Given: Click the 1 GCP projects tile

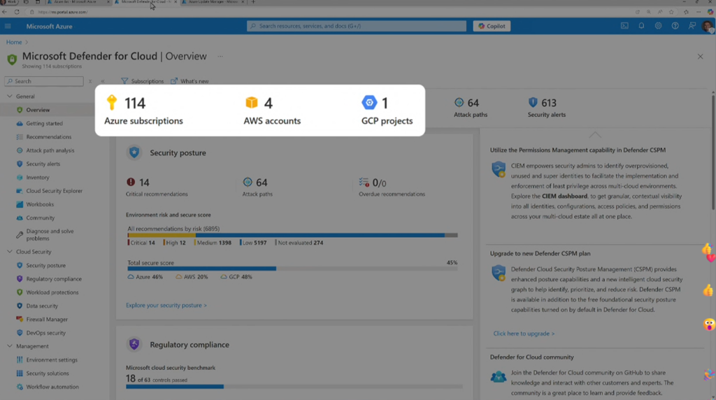Looking at the screenshot, I should tap(387, 110).
